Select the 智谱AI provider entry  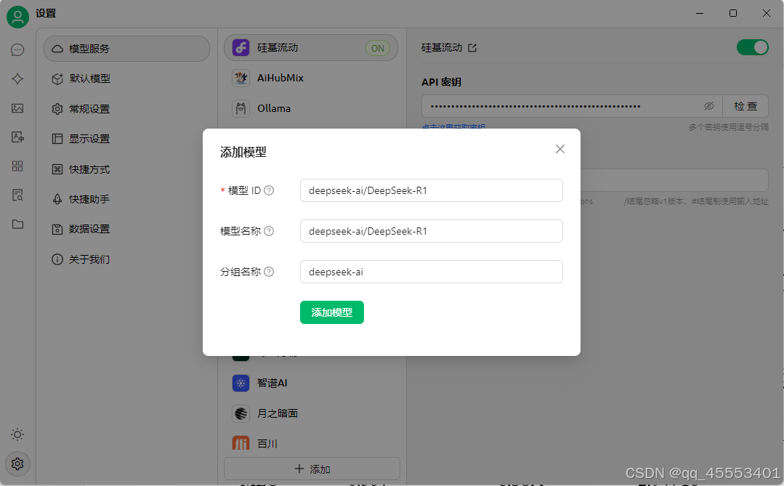coord(311,383)
